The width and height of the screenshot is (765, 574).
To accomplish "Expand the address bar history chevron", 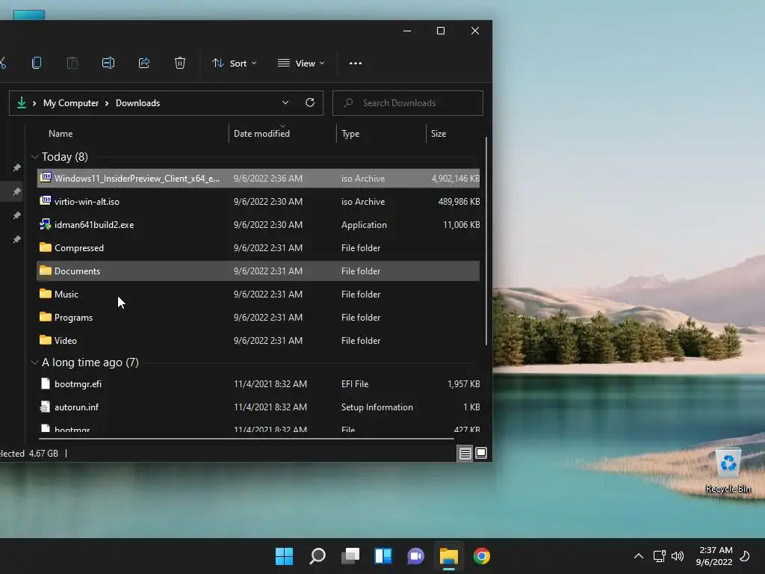I will (x=285, y=102).
